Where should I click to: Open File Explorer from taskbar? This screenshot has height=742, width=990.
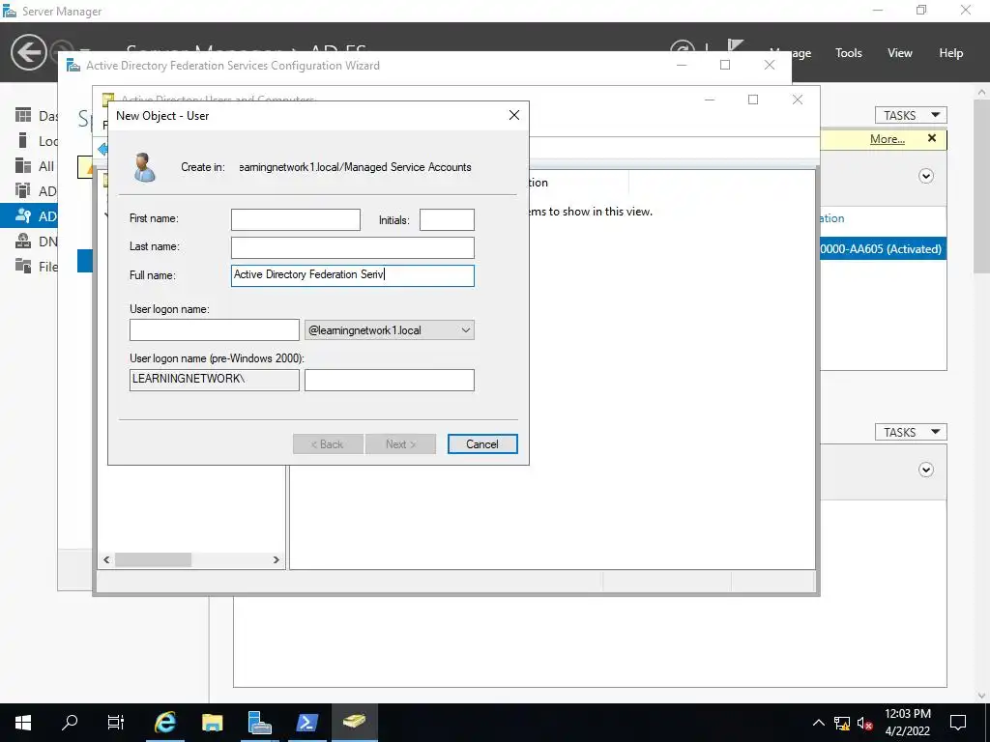(x=213, y=723)
